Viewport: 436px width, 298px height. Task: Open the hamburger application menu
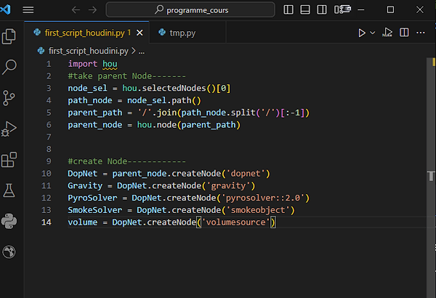click(x=28, y=10)
